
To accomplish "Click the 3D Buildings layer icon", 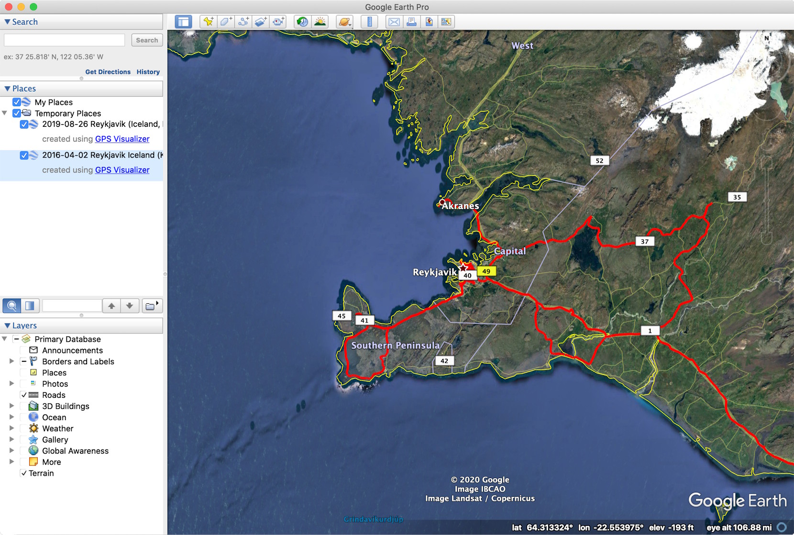I will coord(33,406).
